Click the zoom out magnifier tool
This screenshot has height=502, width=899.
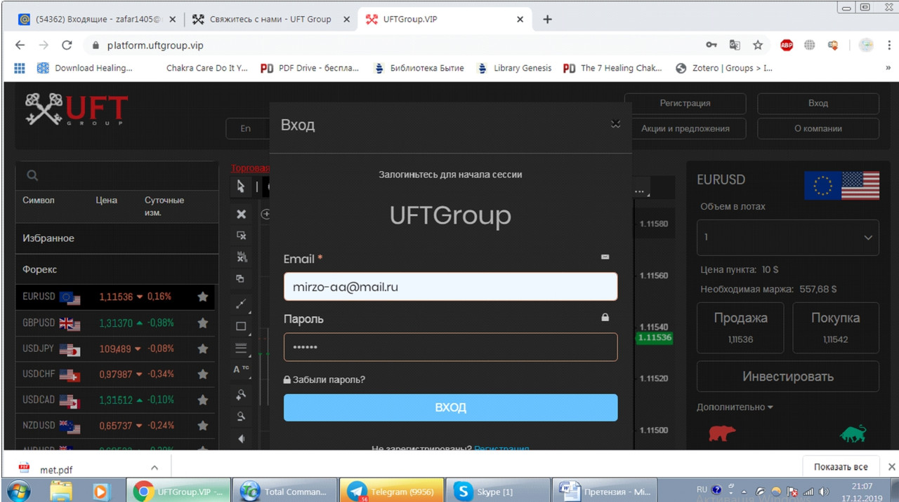click(x=241, y=416)
